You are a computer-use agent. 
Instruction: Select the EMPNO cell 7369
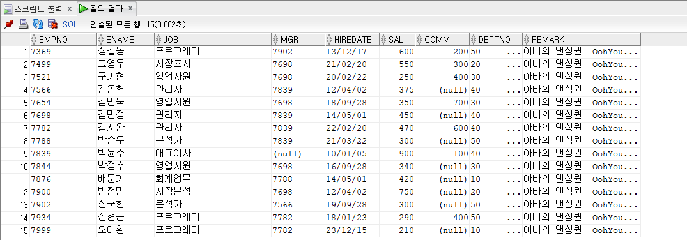(63, 52)
